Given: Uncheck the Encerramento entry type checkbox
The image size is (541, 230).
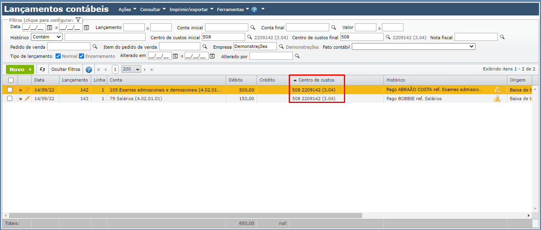Looking at the screenshot, I should click(81, 56).
